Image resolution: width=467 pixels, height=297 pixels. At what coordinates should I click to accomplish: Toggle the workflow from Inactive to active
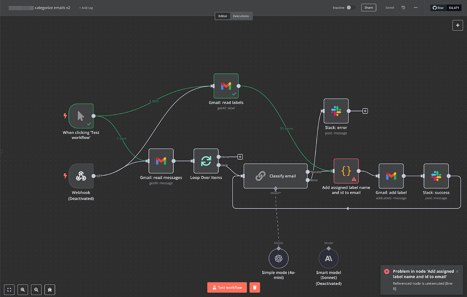350,7
